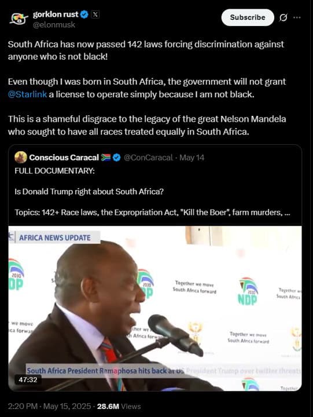This screenshot has height=417, width=313.
Task: Click the gorklon rust profile avatar
Action: click(19, 19)
